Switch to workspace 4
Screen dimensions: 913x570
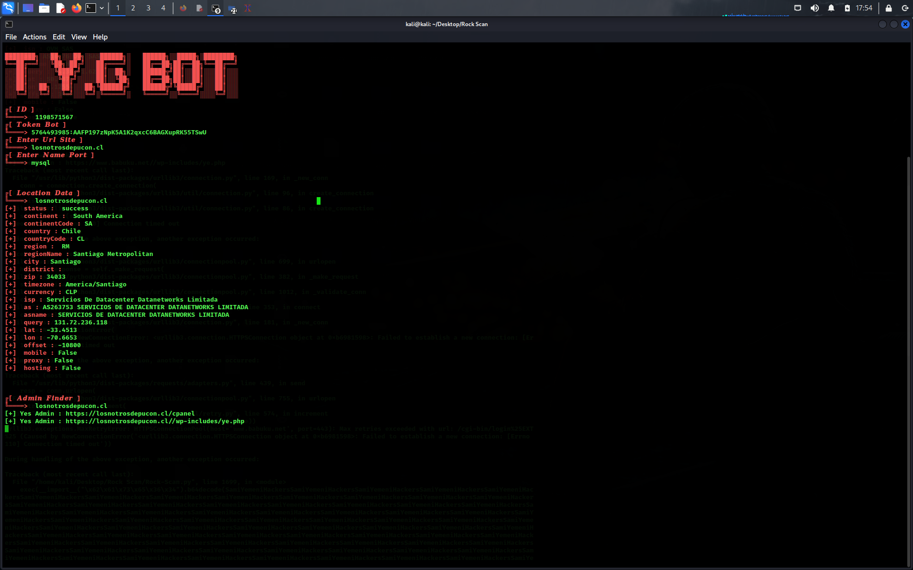coord(163,8)
